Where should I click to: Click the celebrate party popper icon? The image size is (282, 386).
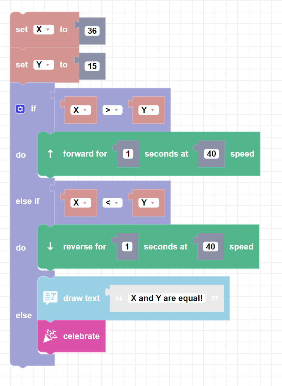50,336
